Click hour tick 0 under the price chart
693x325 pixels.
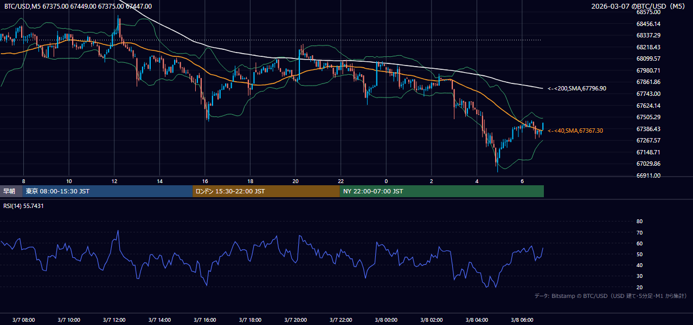386,181
